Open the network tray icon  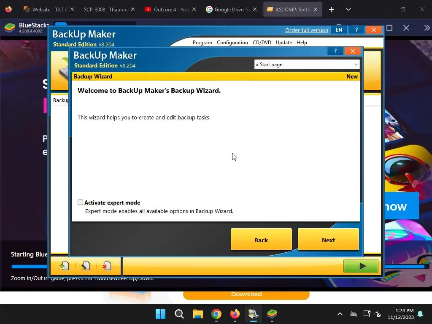[x=367, y=314]
